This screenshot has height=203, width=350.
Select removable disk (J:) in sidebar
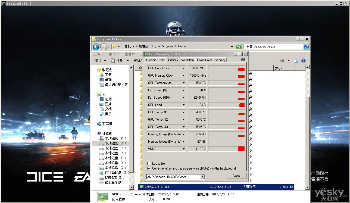[117, 173]
